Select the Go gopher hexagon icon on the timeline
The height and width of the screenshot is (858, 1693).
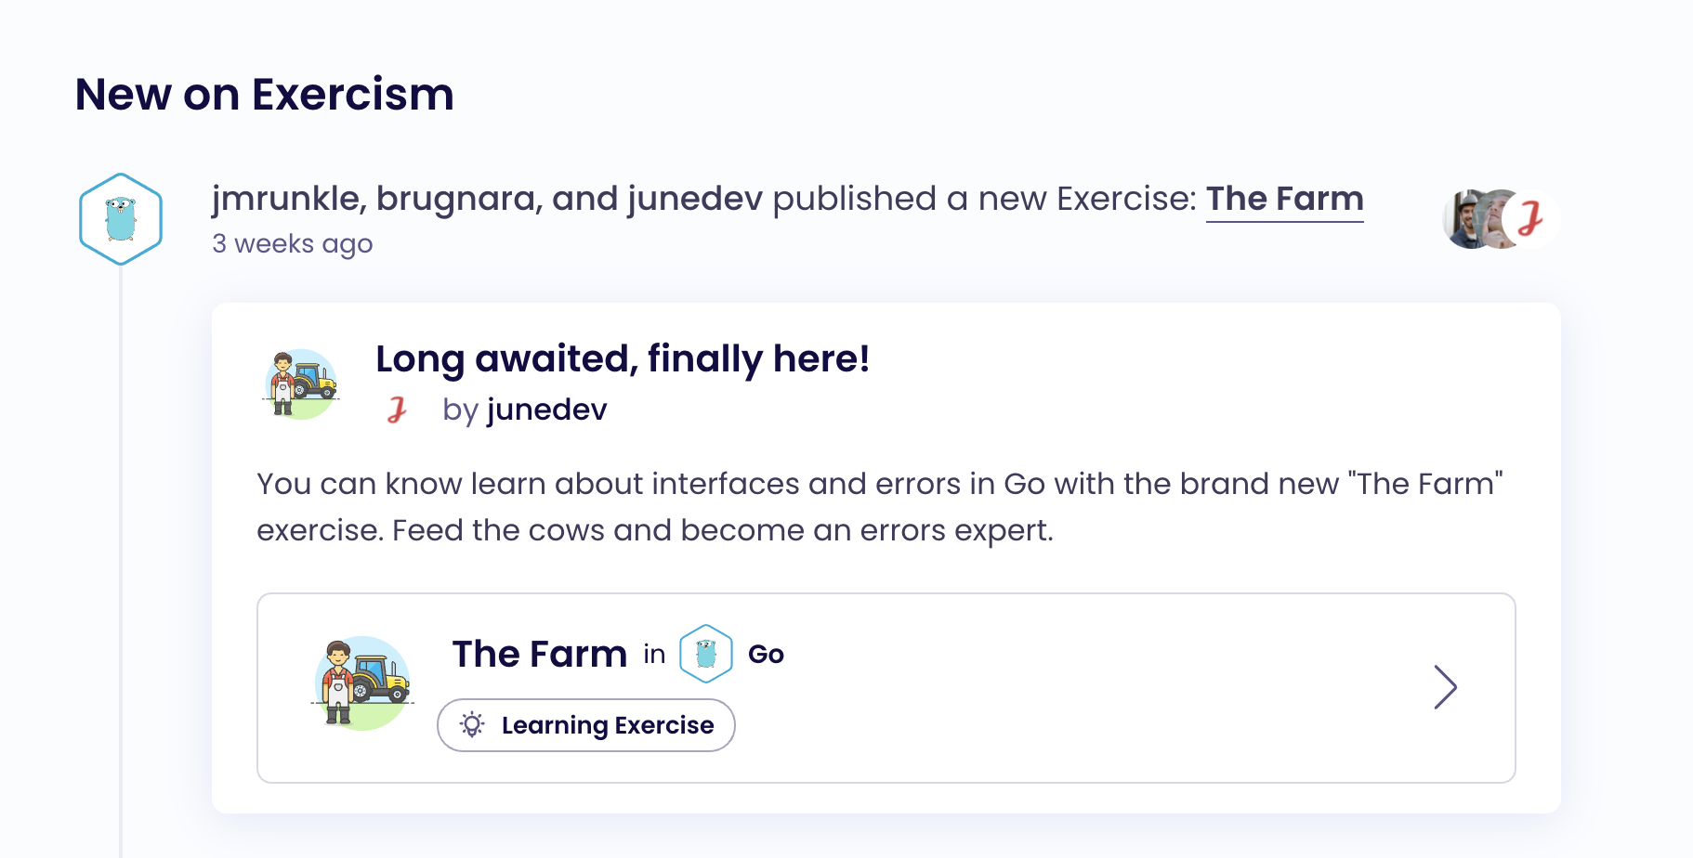click(x=120, y=218)
